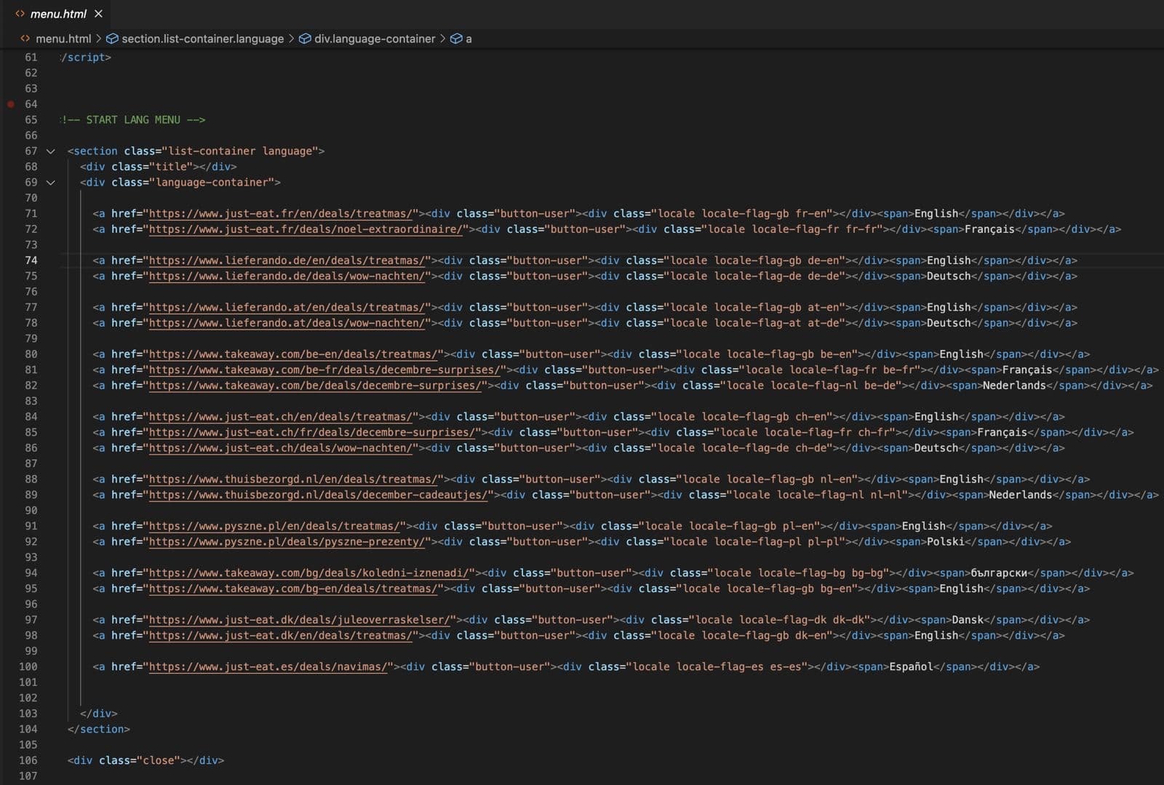The width and height of the screenshot is (1164, 785).
Task: Click the menu.html breadcrumb
Action: [x=63, y=39]
